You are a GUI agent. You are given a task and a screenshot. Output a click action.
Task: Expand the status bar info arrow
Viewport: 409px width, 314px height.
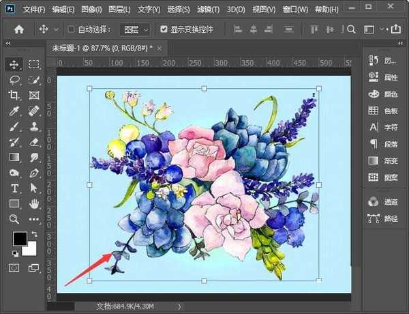click(179, 306)
